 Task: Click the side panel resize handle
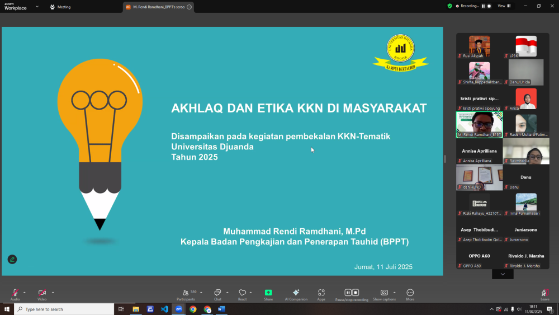[444, 159]
